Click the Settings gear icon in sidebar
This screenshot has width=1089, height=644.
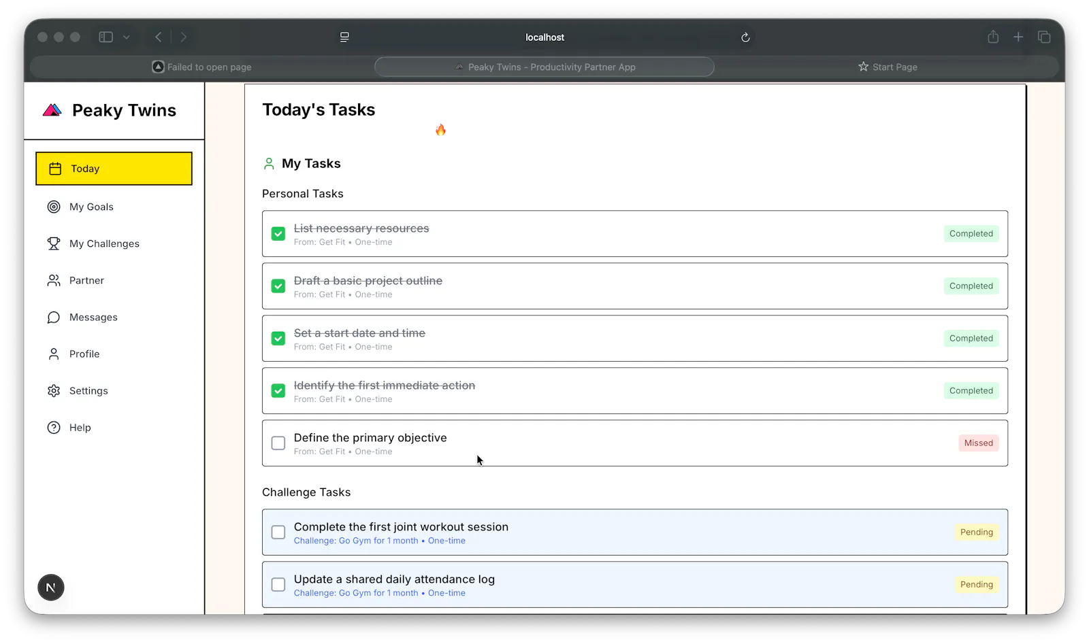(54, 390)
